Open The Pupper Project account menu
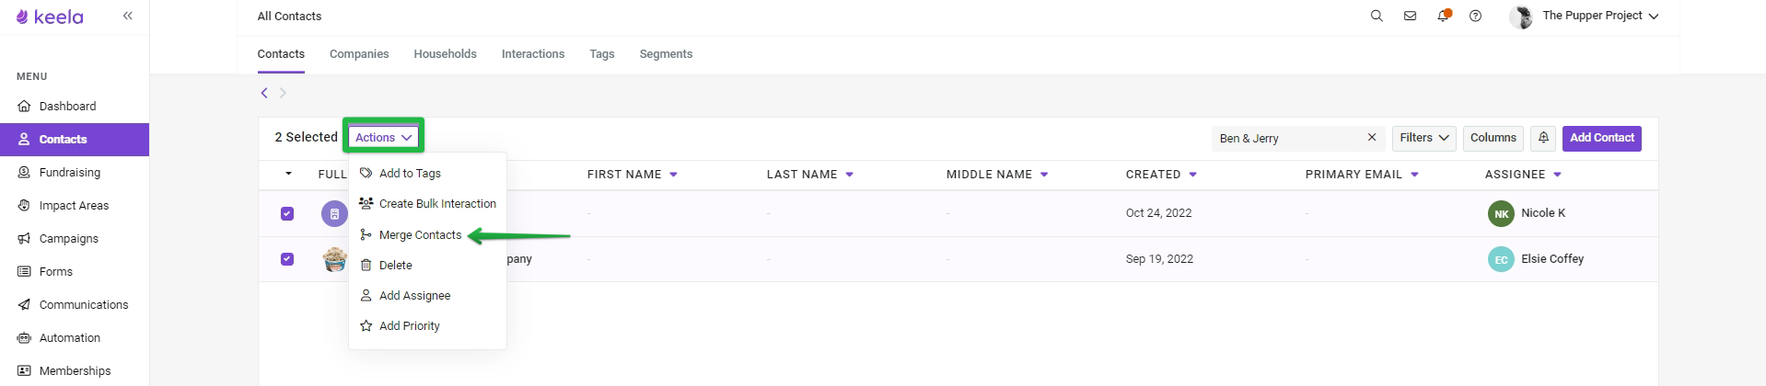This screenshot has width=1766, height=386. (1600, 16)
